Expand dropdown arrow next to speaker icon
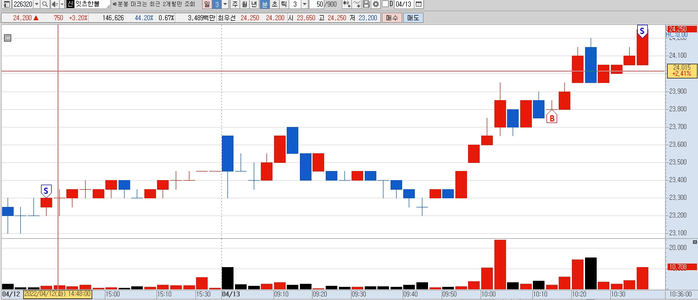 pos(62,4)
